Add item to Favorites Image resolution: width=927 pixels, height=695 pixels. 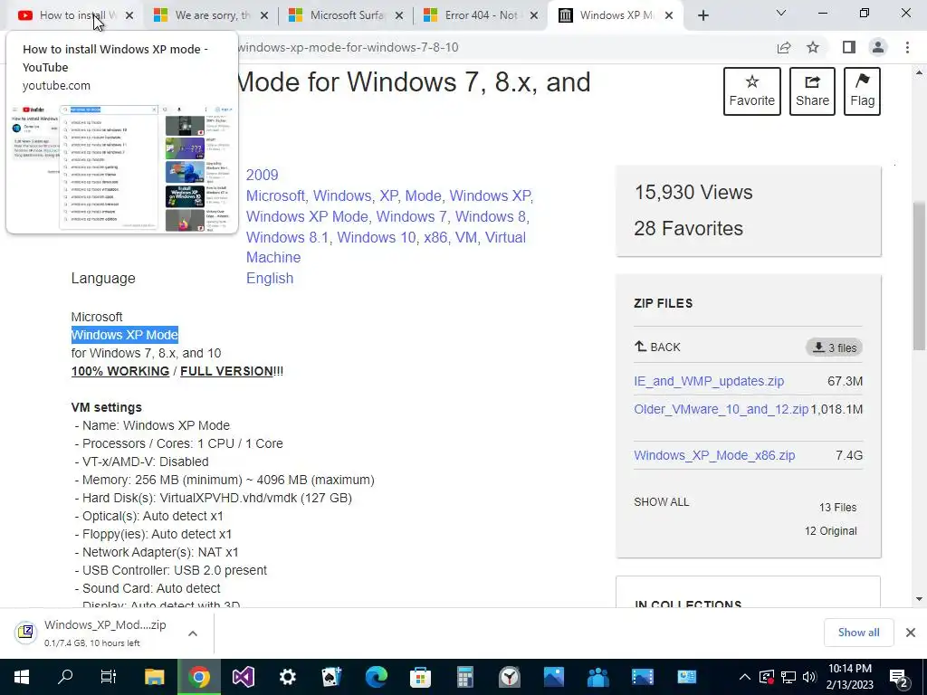pos(752,91)
